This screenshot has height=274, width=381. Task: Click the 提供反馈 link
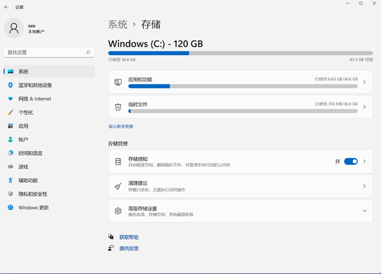click(129, 248)
